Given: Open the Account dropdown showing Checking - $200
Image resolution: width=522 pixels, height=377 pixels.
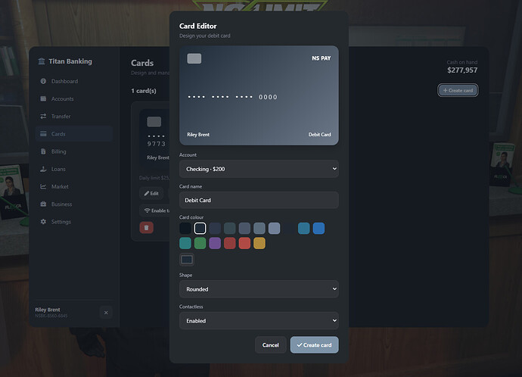Looking at the screenshot, I should (x=259, y=169).
